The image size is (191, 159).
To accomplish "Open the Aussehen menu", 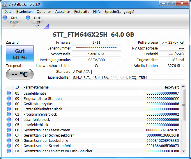I will [63, 12].
